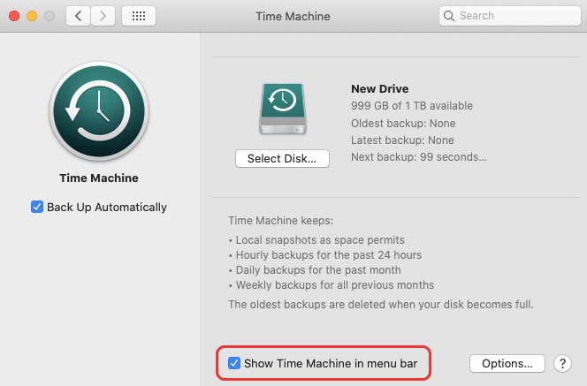Click 'Hourly backups for the past 24 hours'
Image resolution: width=587 pixels, height=386 pixels.
pos(325,255)
